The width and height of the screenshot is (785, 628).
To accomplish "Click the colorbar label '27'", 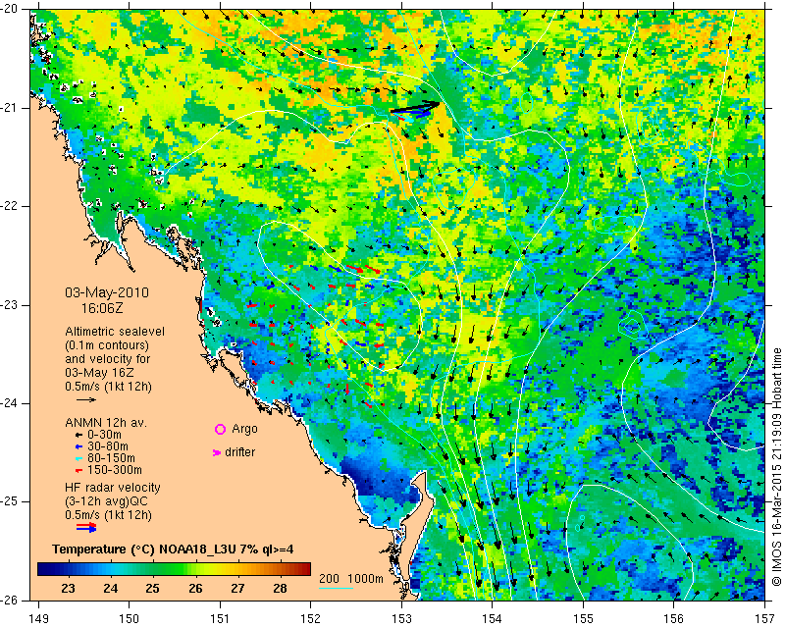I will (237, 588).
